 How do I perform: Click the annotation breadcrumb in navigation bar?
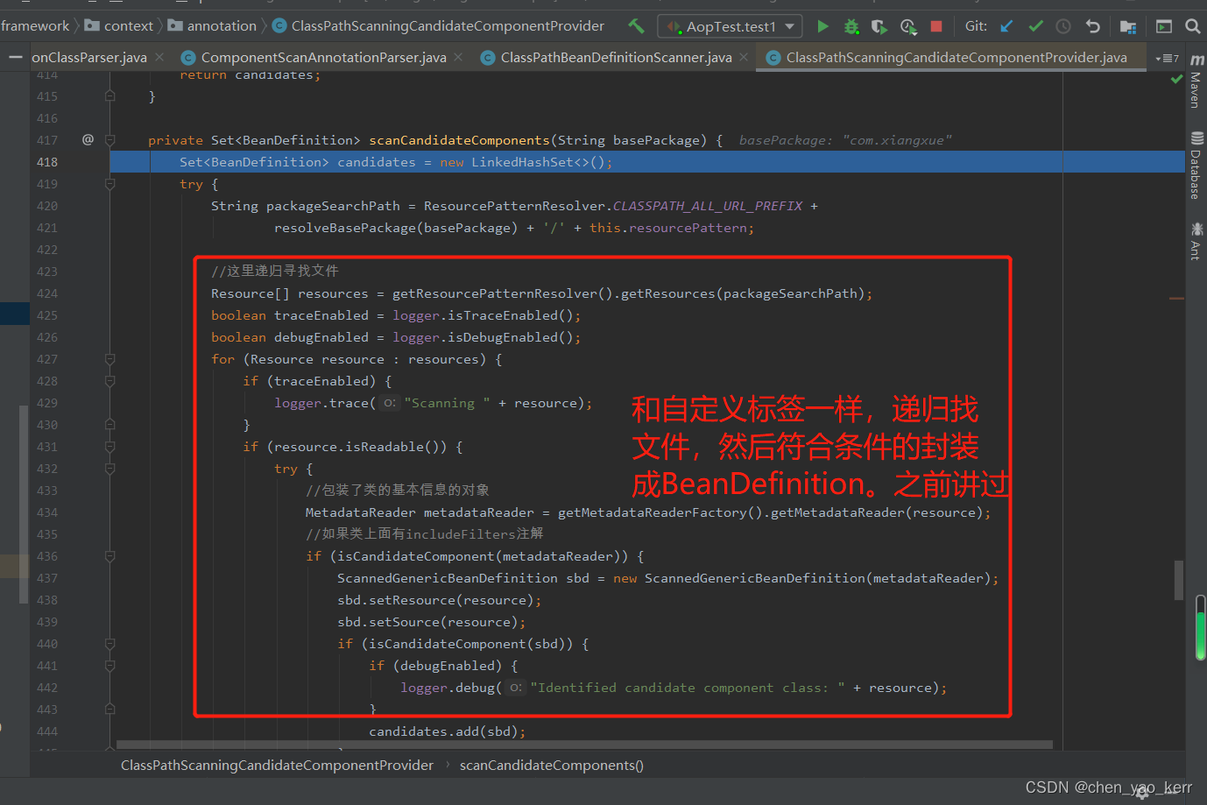pos(221,26)
